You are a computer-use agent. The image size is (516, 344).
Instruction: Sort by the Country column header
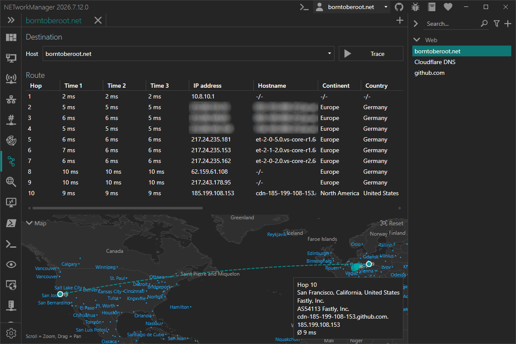pyautogui.click(x=382, y=86)
